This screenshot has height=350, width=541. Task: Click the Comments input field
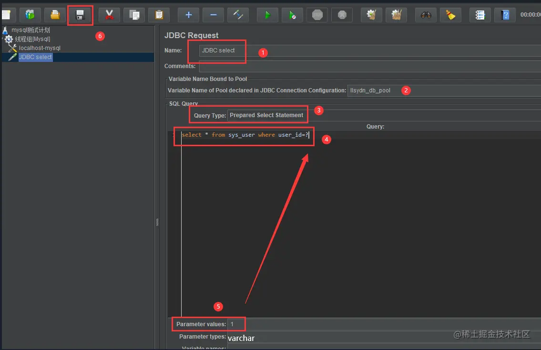(370, 66)
